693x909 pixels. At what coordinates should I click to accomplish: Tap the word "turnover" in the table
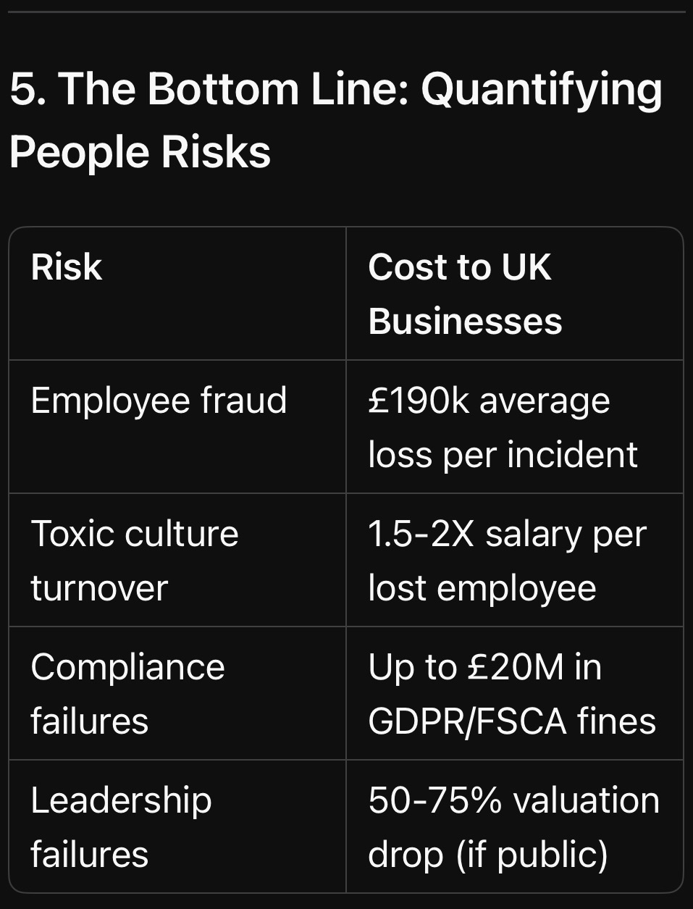click(99, 587)
